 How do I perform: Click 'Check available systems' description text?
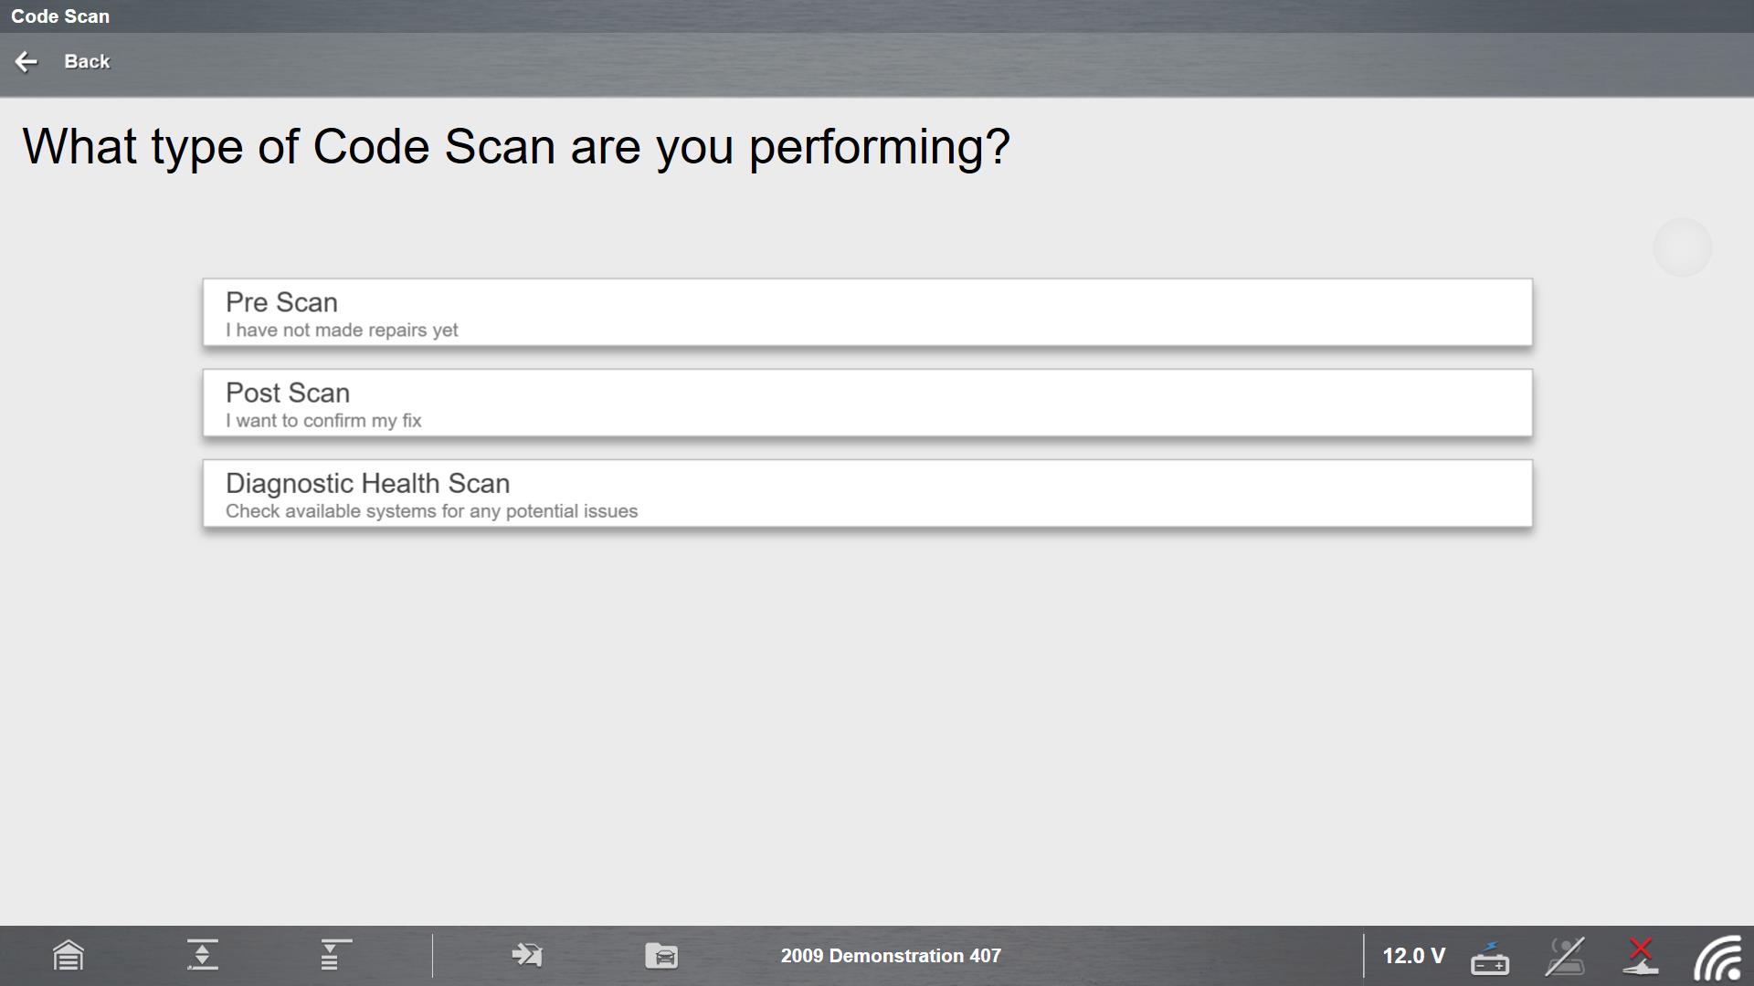(x=431, y=511)
